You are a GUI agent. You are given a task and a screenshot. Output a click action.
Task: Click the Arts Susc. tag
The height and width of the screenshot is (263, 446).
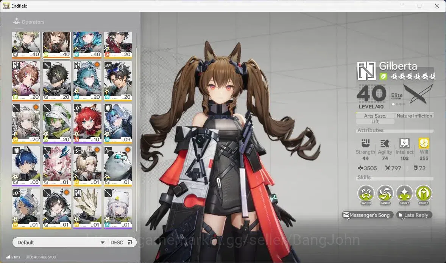pos(375,116)
